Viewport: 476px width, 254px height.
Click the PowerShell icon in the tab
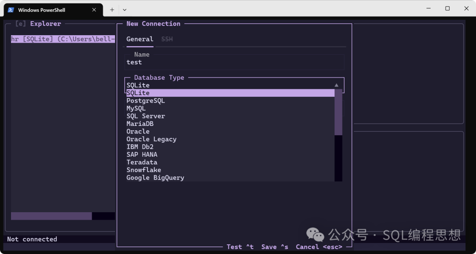point(11,10)
